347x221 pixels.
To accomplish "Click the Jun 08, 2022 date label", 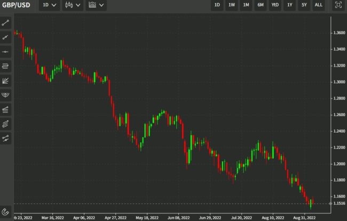I will [179, 218].
